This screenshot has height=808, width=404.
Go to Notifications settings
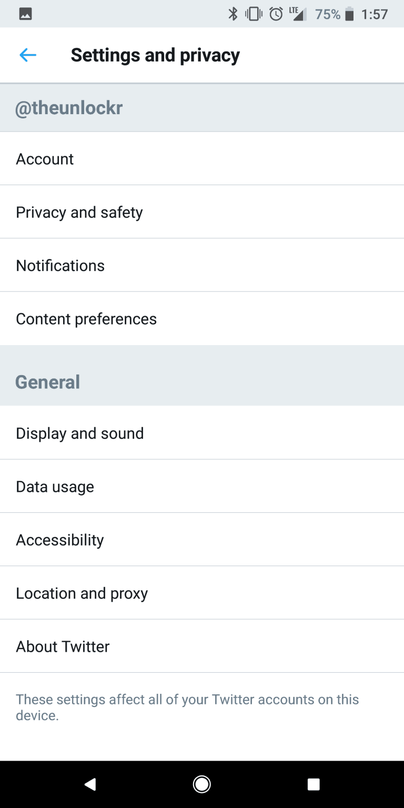point(202,265)
